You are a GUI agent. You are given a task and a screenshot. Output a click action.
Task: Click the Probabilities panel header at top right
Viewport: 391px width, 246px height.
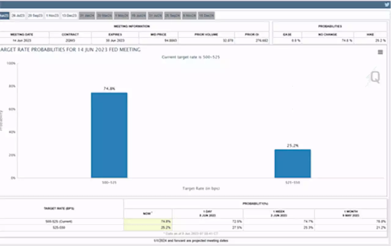tap(330, 26)
